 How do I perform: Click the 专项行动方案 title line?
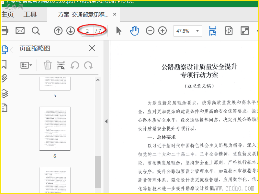(x=199, y=75)
